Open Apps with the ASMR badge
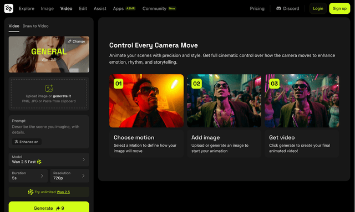Screen dimensions: 355x212 (124, 8)
